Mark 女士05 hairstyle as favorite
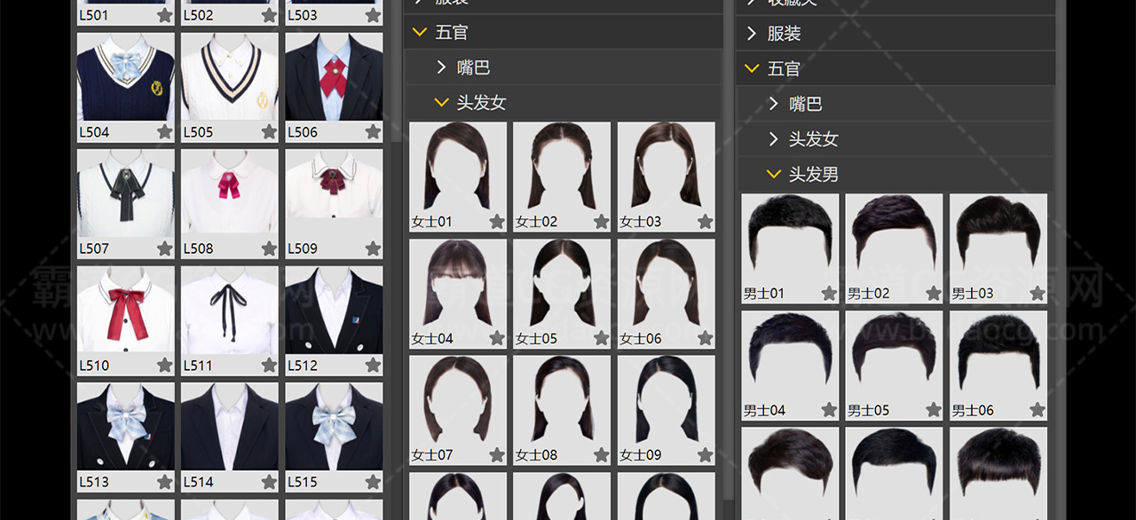The image size is (1136, 520). pos(601,338)
